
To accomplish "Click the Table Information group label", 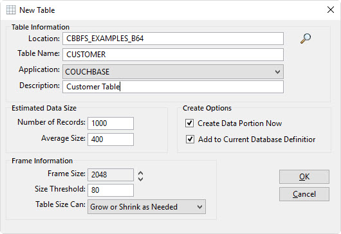I will [41, 27].
